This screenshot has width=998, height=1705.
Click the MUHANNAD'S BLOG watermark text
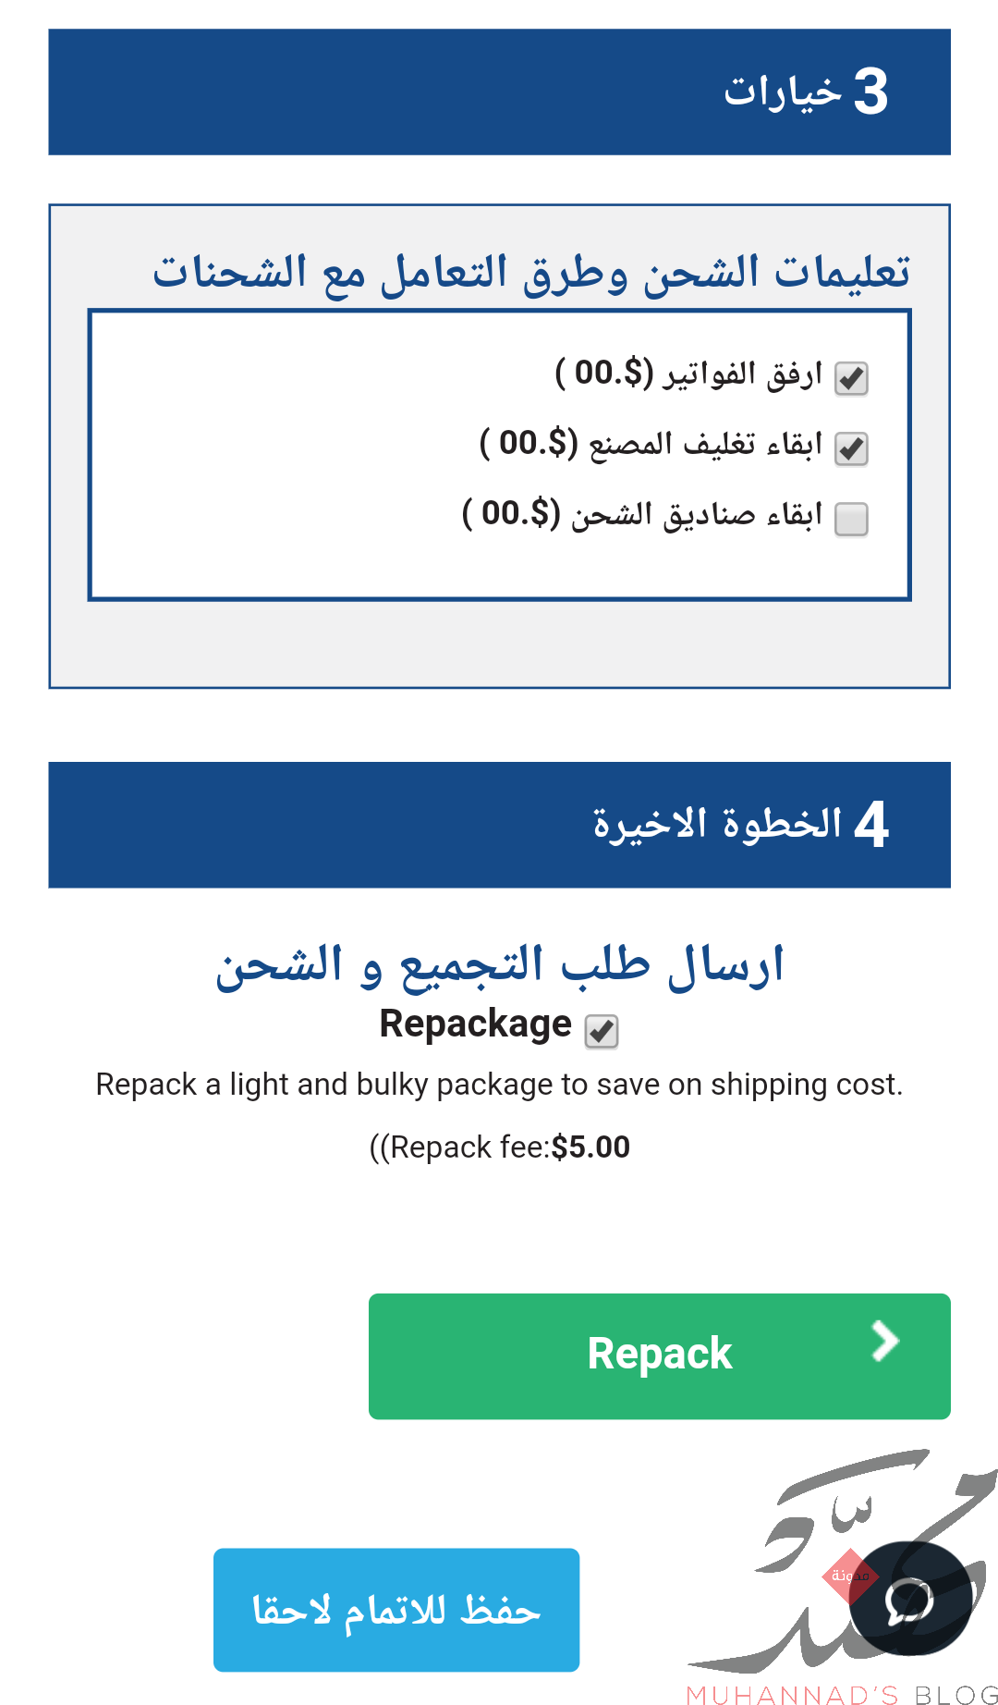point(842,1694)
